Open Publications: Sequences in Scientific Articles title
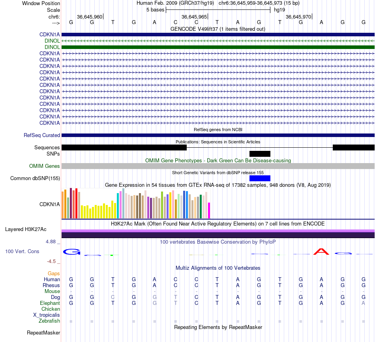Screen dimensions: 375x342 (218, 142)
